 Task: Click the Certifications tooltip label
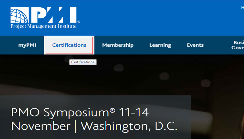click(83, 62)
